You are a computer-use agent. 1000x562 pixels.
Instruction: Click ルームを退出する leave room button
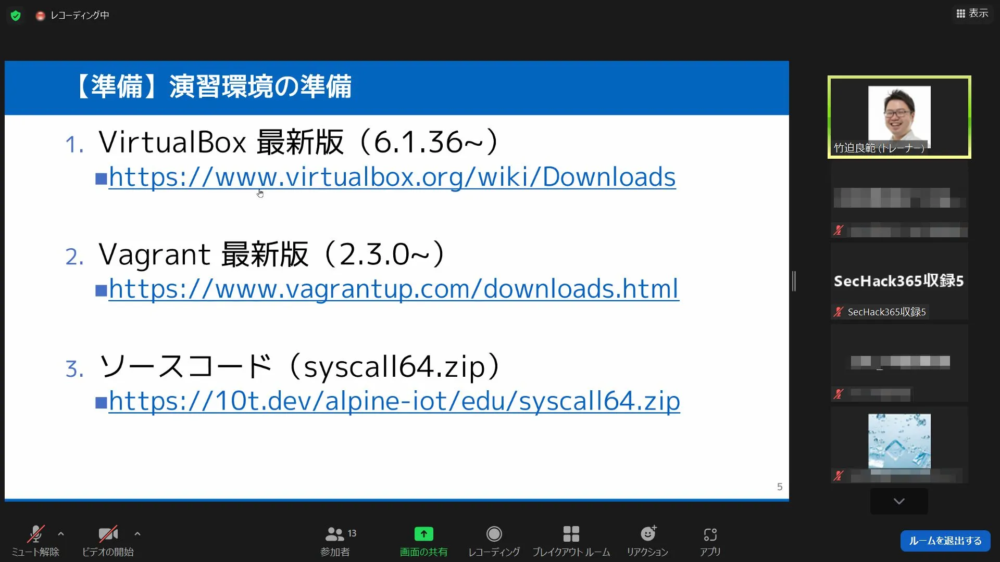[x=945, y=541]
